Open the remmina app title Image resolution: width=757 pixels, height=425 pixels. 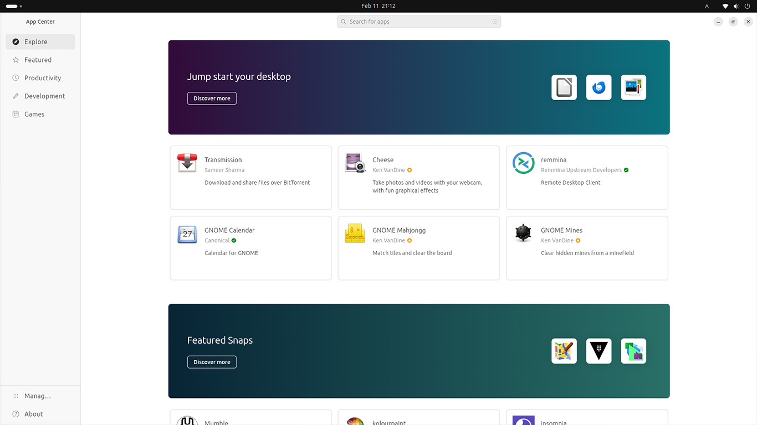click(554, 160)
